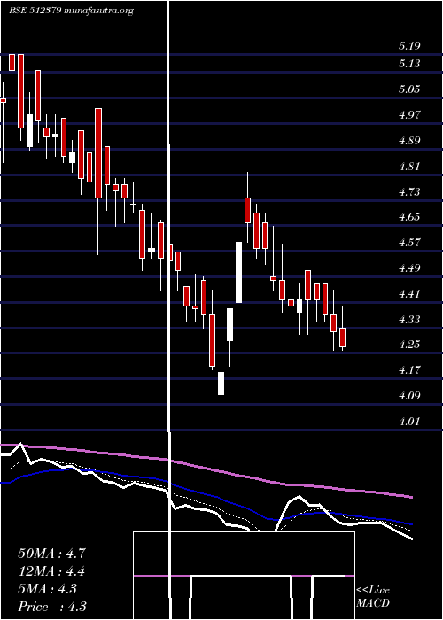Image resolution: width=443 pixels, height=620 pixels.
Task: Click the Price : 4.3 readout
Action: click(52, 607)
